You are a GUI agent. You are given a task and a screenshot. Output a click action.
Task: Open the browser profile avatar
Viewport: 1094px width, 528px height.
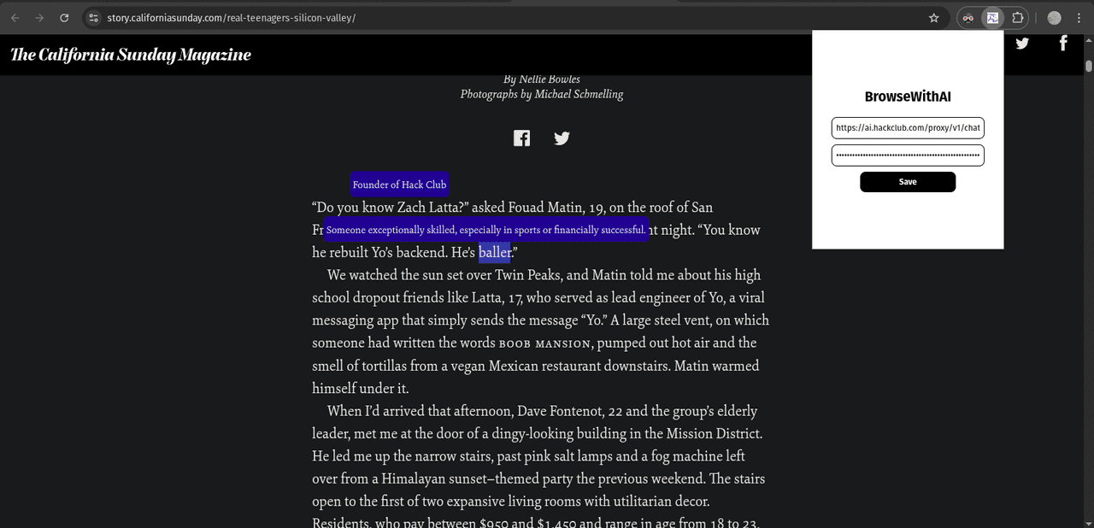(x=1054, y=18)
